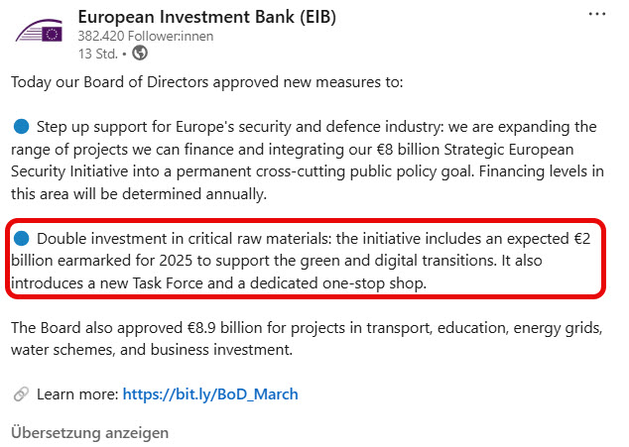Open the three-dot post options menu
Screen dimensions: 629x447
[x=597, y=15]
